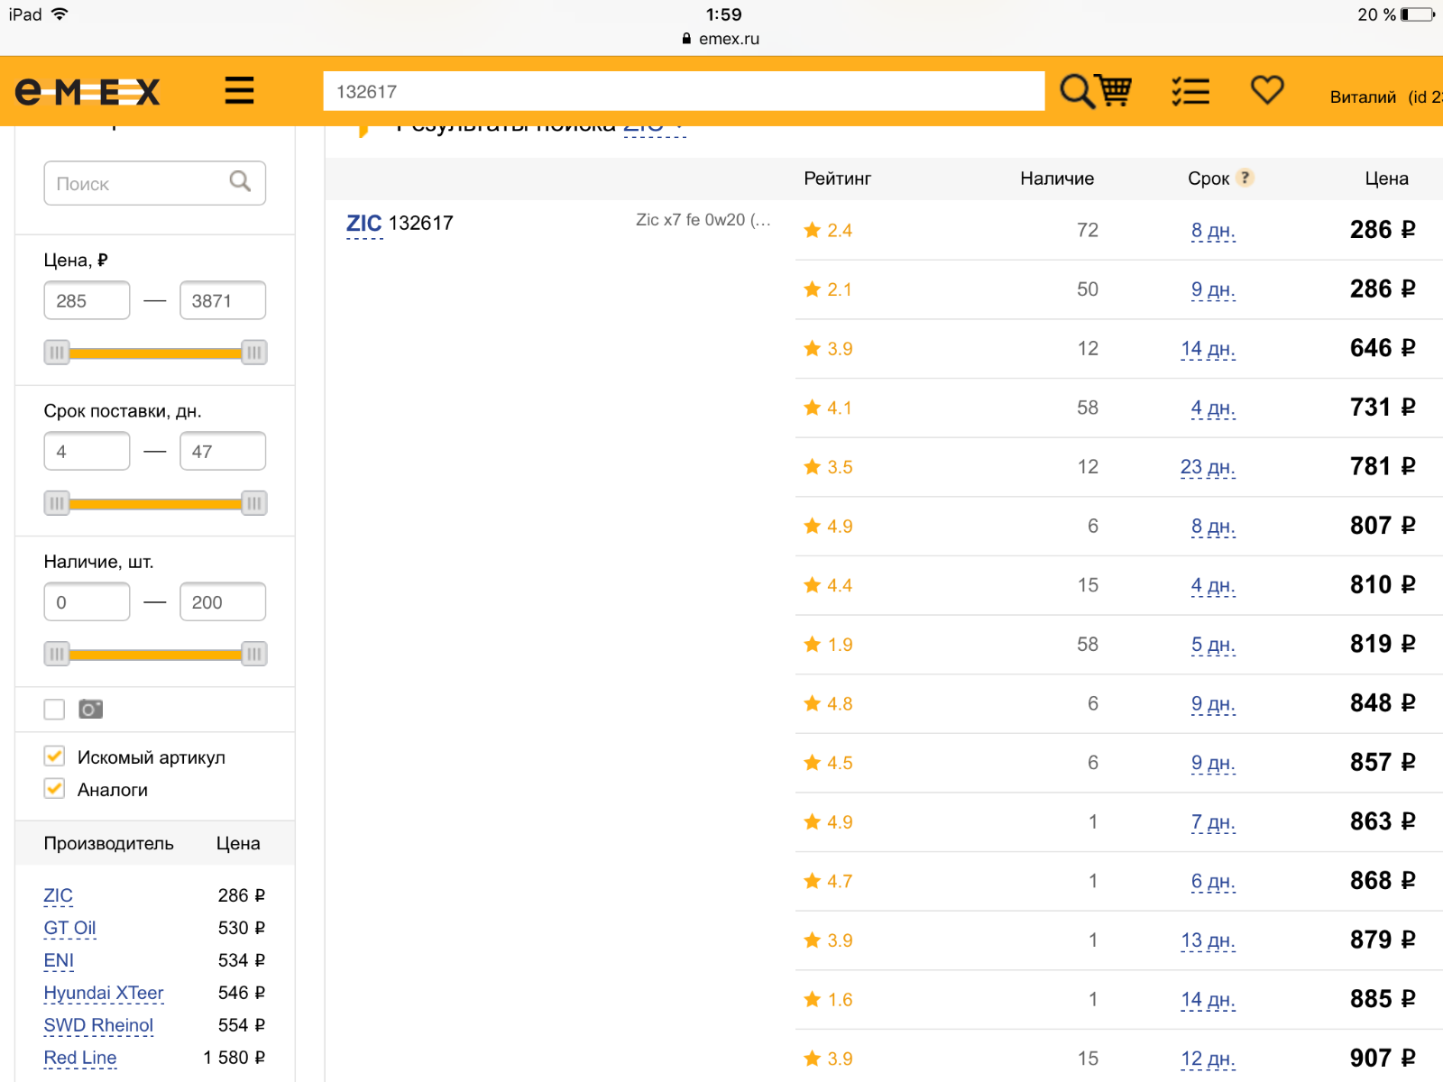1443x1082 pixels.
Task: Open the checklist orders icon
Action: (1190, 91)
